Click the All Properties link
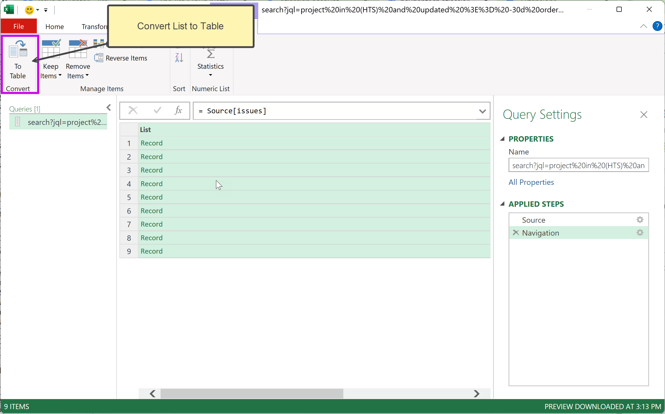Image resolution: width=665 pixels, height=414 pixels. pyautogui.click(x=531, y=182)
